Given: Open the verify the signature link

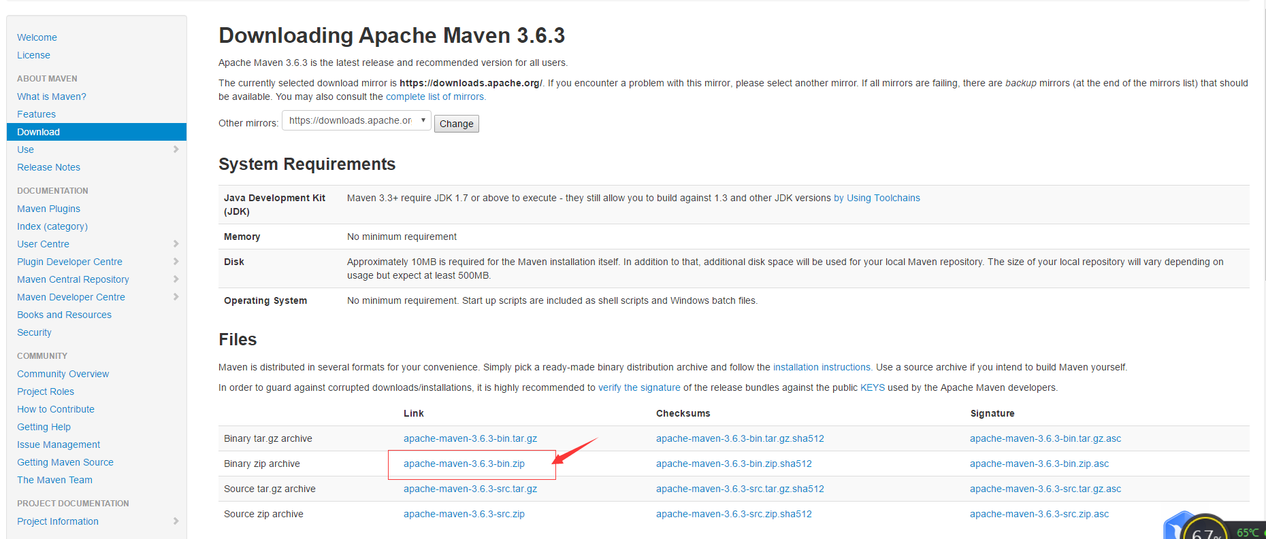Looking at the screenshot, I should click(639, 387).
